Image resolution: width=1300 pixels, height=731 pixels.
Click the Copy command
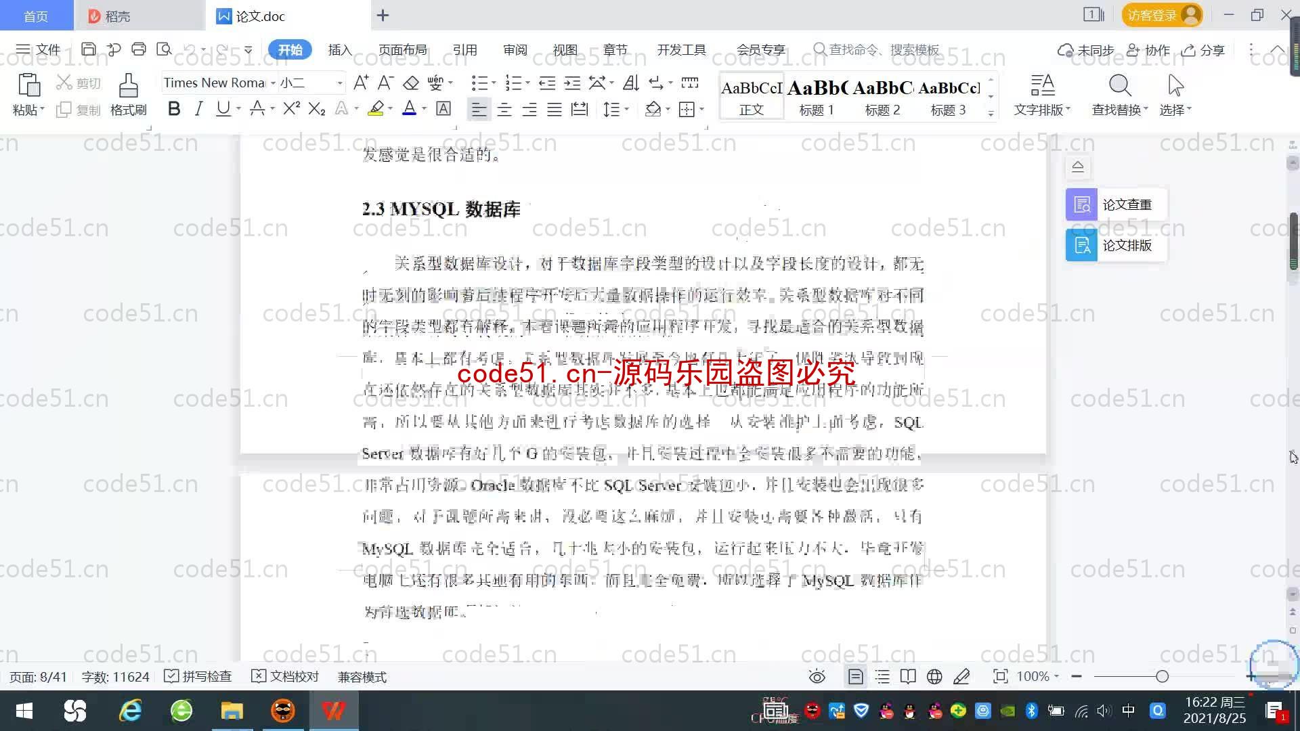tap(79, 110)
